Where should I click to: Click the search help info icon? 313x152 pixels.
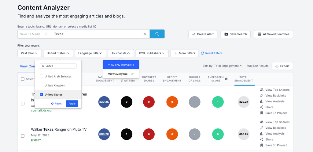pos(95,27)
